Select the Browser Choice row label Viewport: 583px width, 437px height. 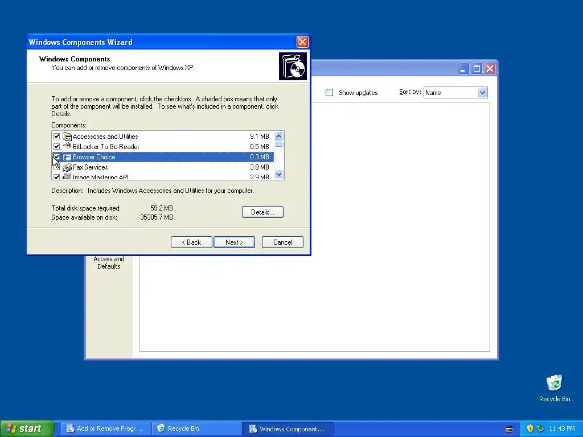click(x=94, y=157)
